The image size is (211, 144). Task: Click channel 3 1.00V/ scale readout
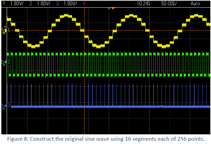tap(69, 3)
